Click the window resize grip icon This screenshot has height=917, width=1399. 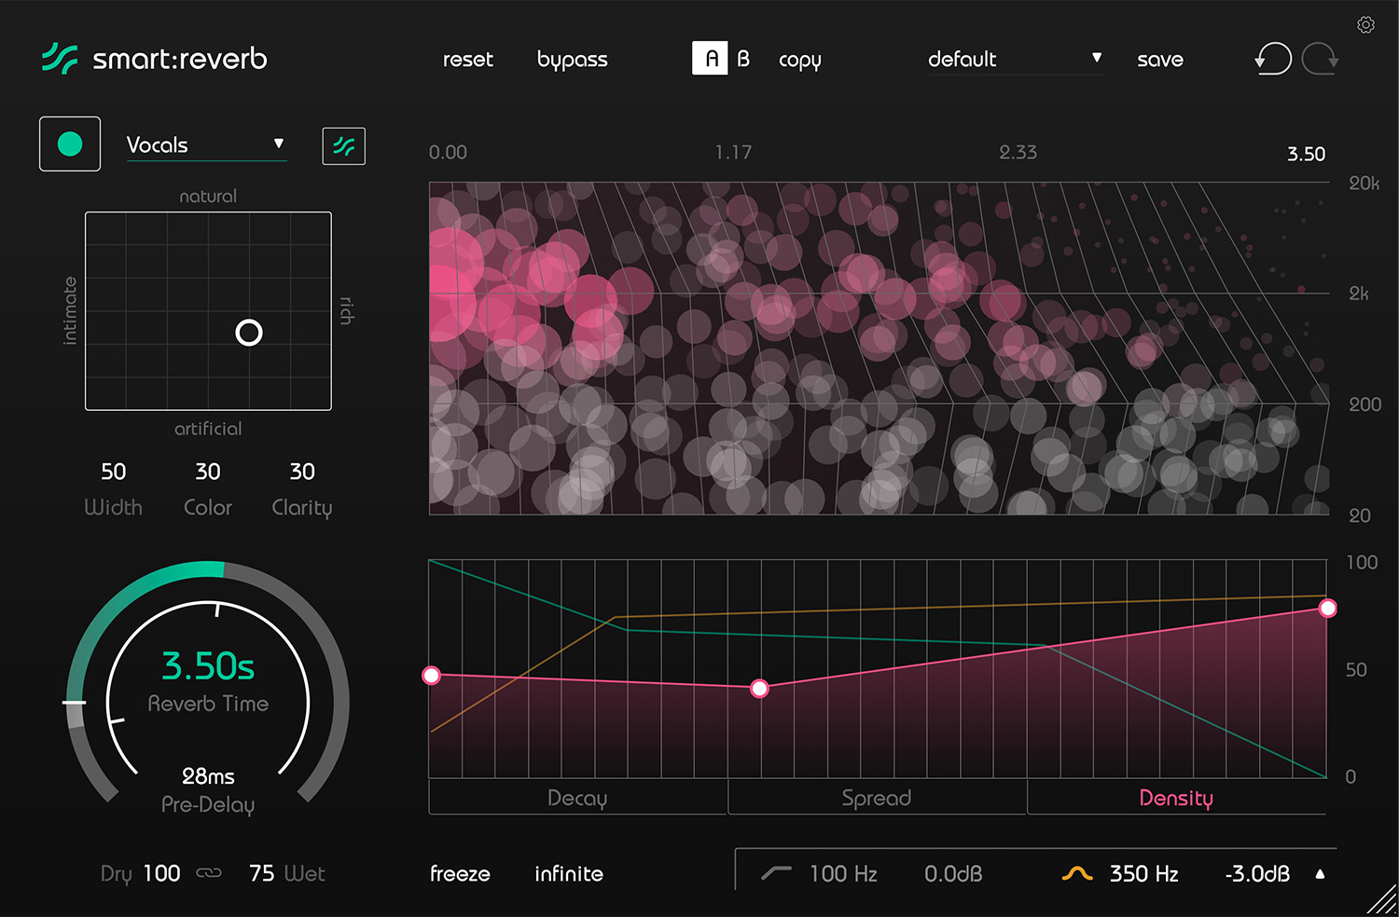1382,900
